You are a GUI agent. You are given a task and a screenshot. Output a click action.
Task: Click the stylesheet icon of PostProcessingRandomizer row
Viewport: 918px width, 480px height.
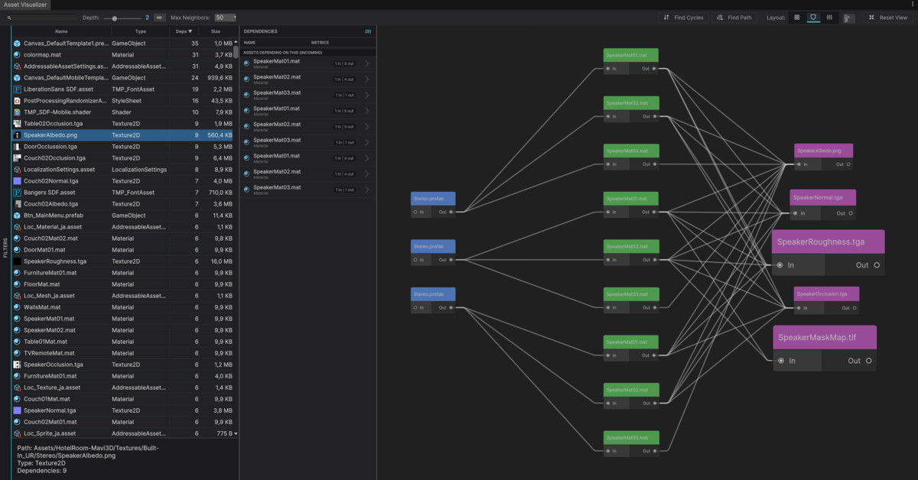[17, 101]
